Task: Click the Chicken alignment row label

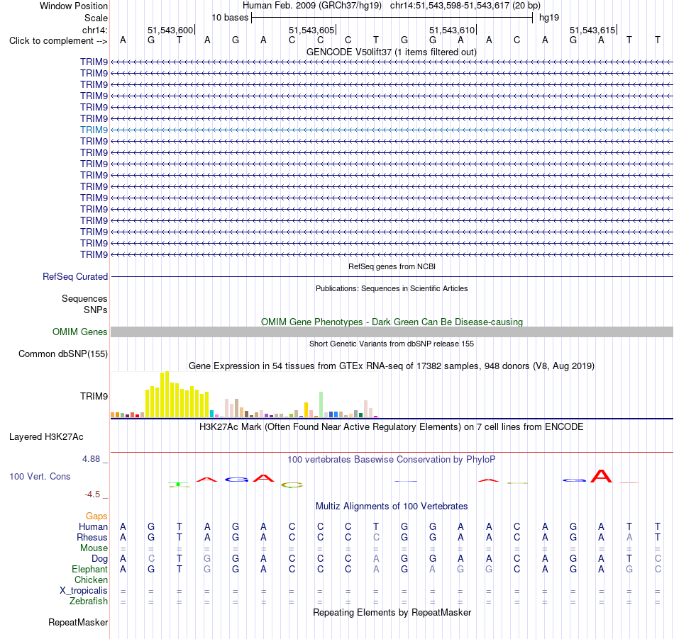Action: click(91, 579)
